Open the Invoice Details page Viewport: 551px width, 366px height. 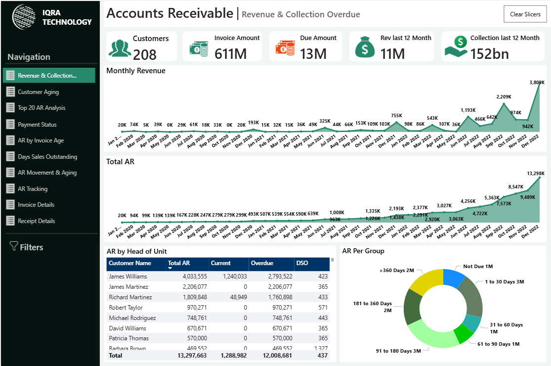pyautogui.click(x=36, y=205)
